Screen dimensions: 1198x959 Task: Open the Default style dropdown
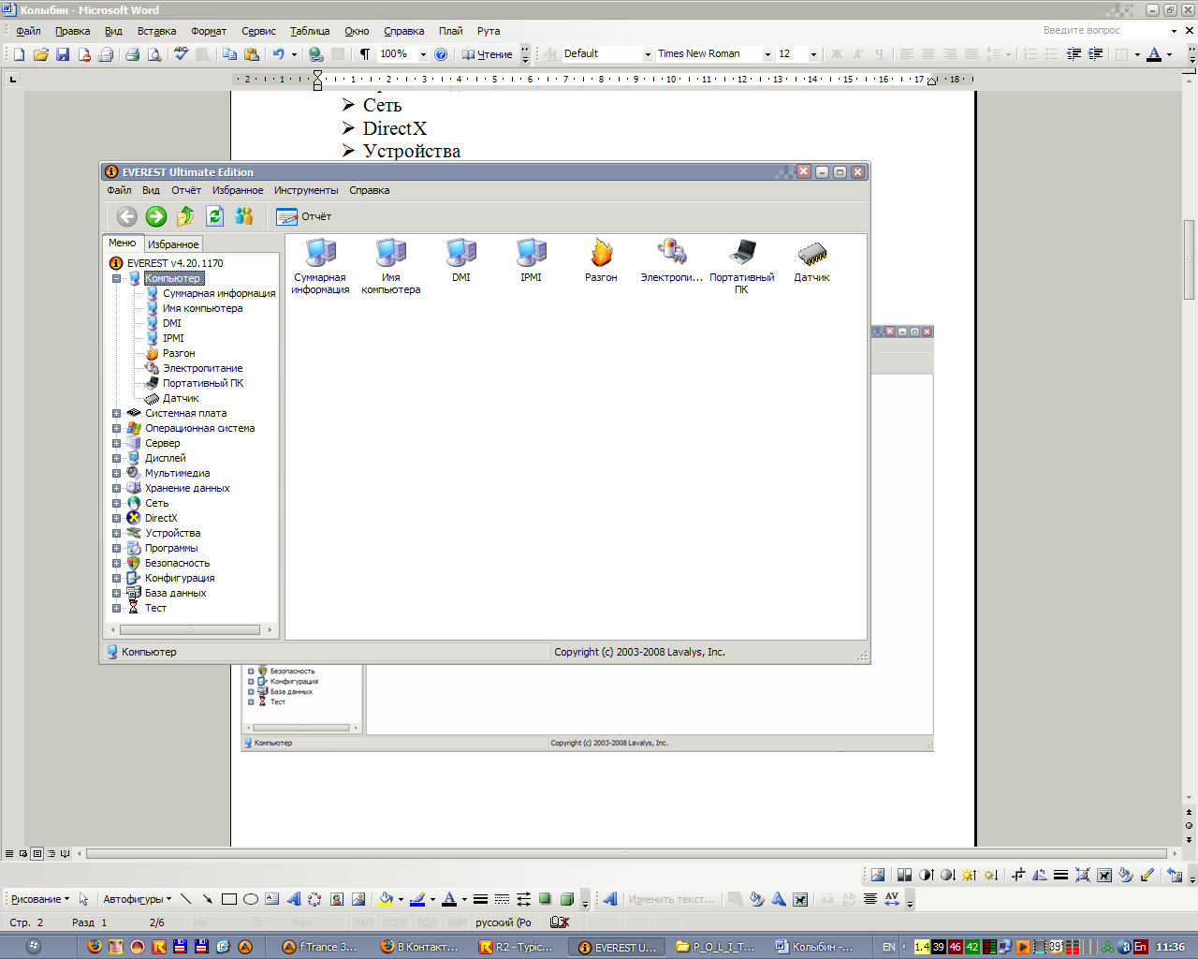coord(648,54)
